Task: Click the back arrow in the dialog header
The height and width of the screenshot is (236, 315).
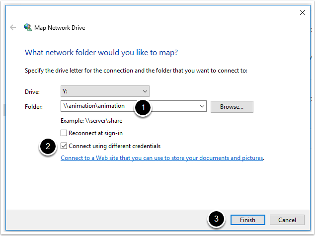Action: tap(13, 28)
